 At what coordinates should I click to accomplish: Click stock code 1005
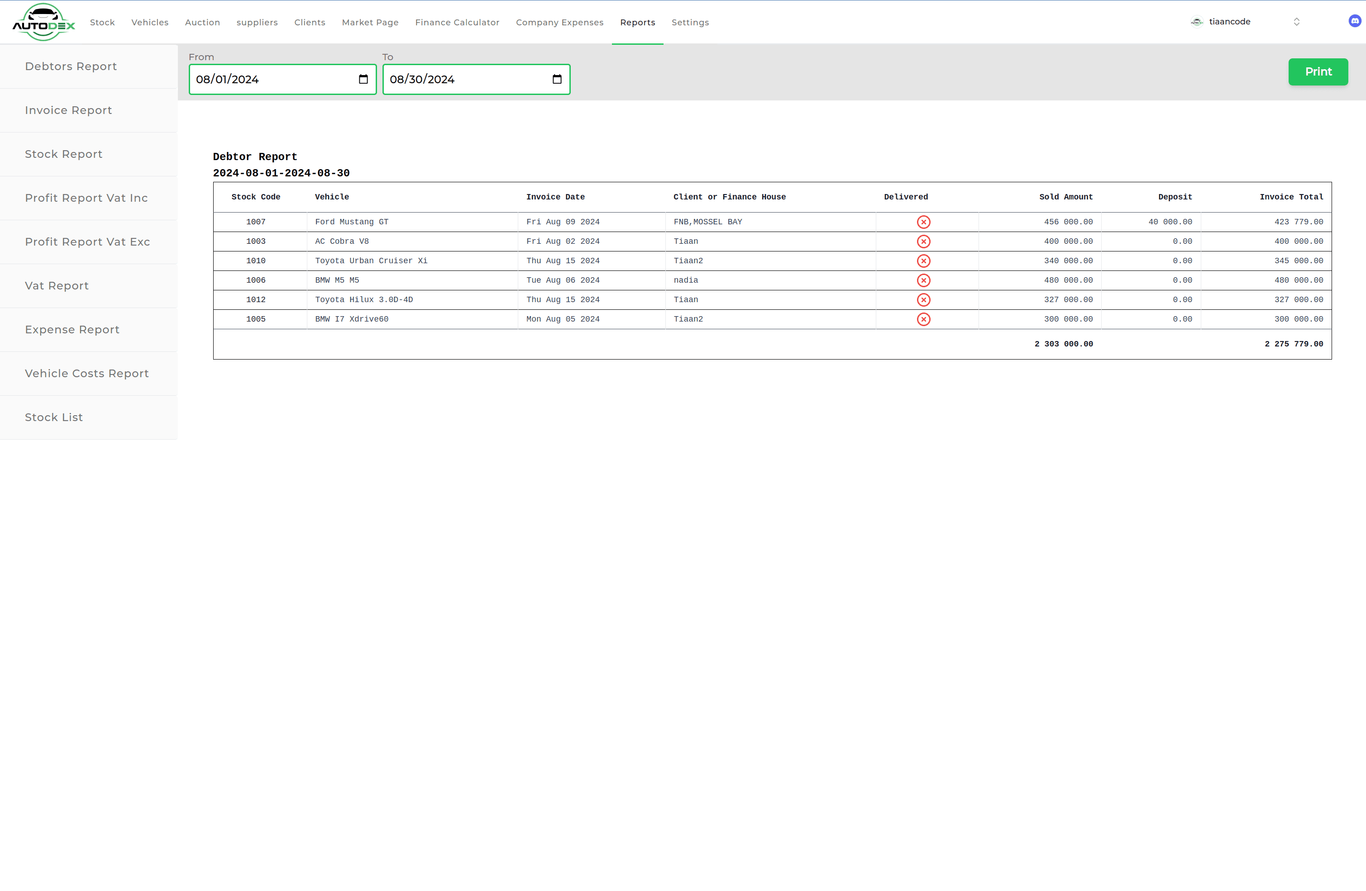256,319
